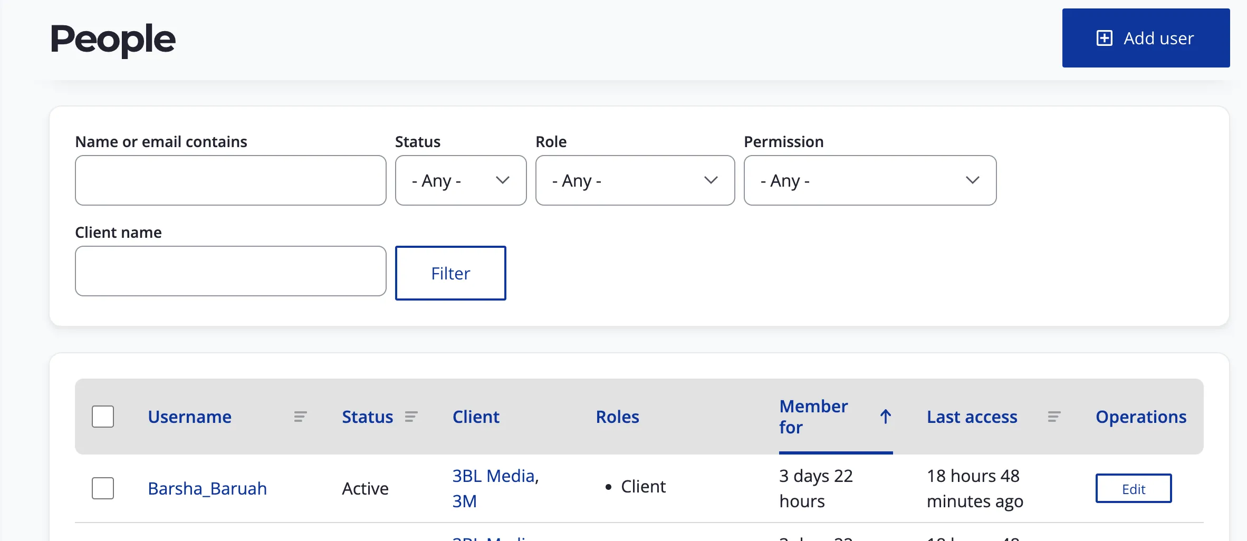Click the Client role entry for Barsha_Baruah
This screenshot has width=1247, height=541.
tap(643, 486)
